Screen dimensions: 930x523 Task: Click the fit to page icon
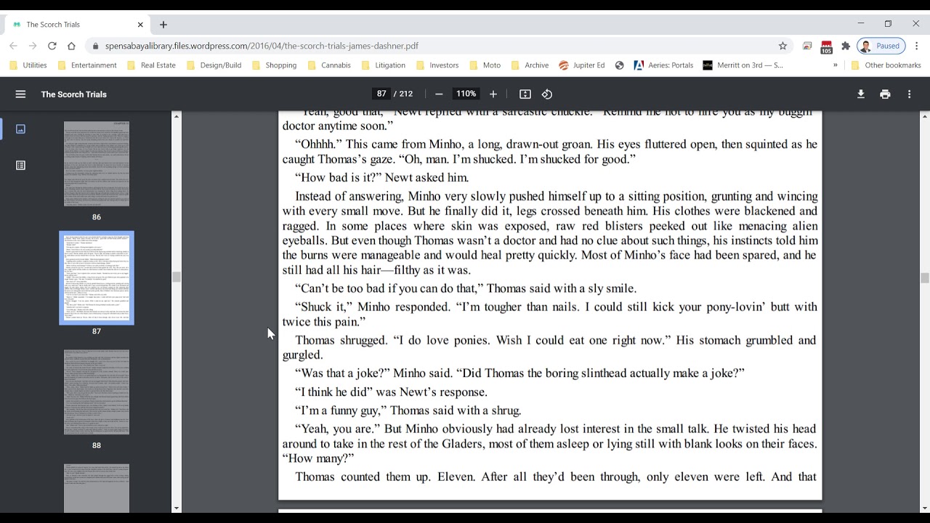(525, 94)
